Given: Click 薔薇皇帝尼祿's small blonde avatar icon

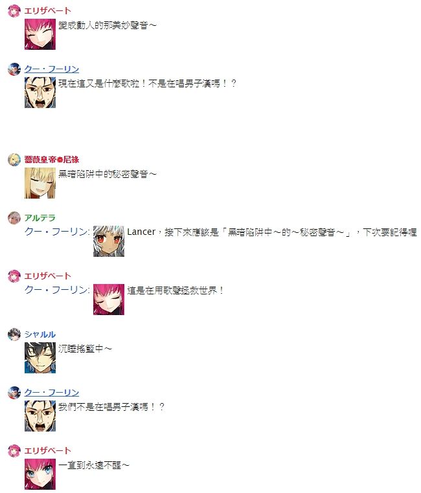Looking at the screenshot, I should click(x=14, y=160).
